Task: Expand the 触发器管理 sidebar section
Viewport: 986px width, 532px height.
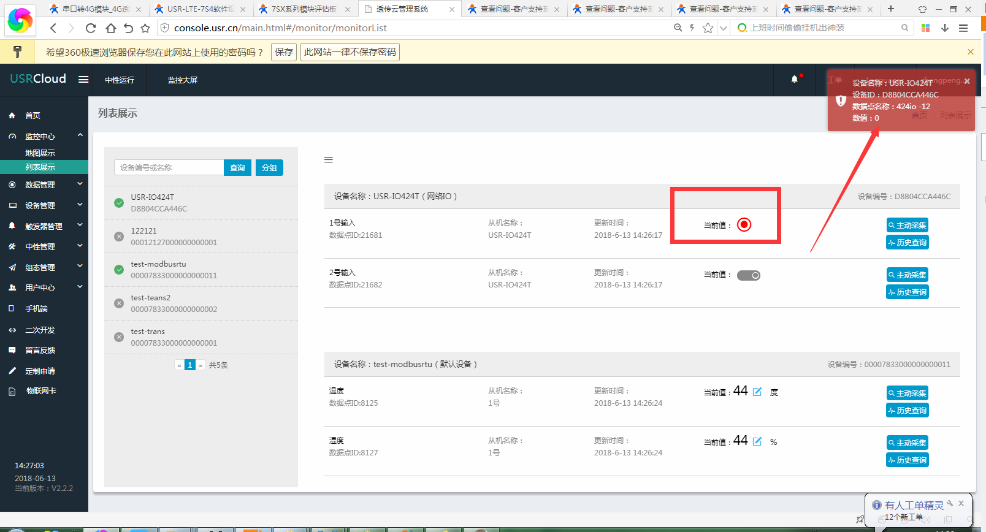Action: (x=80, y=226)
